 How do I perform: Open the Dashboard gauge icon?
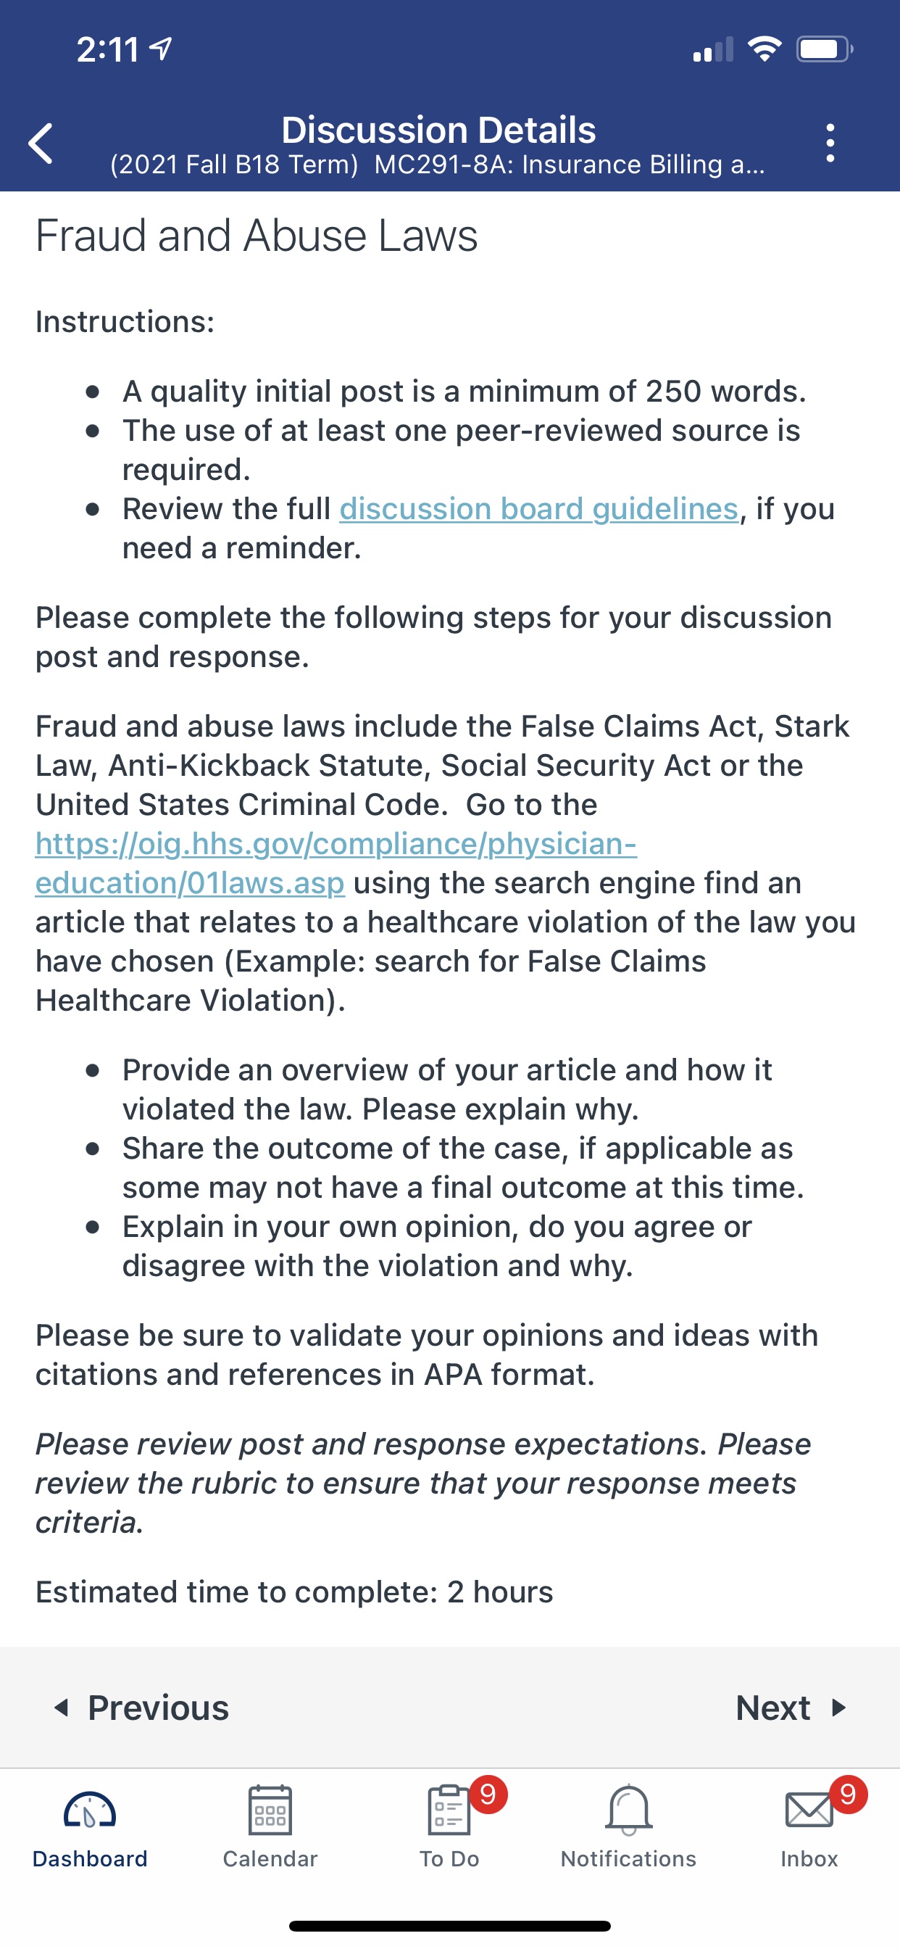(x=90, y=1811)
